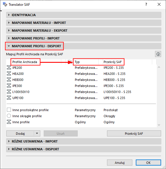Viewport: 166px width, 169px height.
Task: Click the Przekrój SAF column header
Action: pyautogui.click(x=112, y=62)
